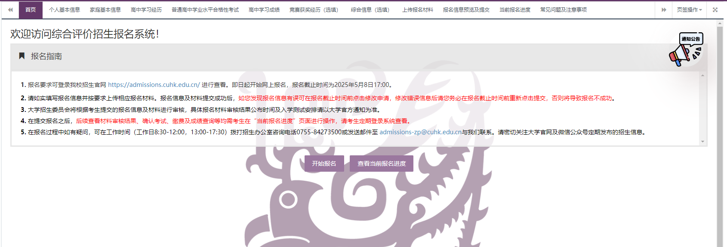Open the 页签操作 dropdown
727x247 pixels.
point(689,10)
